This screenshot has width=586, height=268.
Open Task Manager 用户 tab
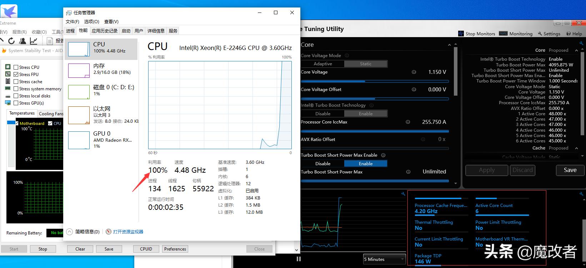(x=139, y=31)
